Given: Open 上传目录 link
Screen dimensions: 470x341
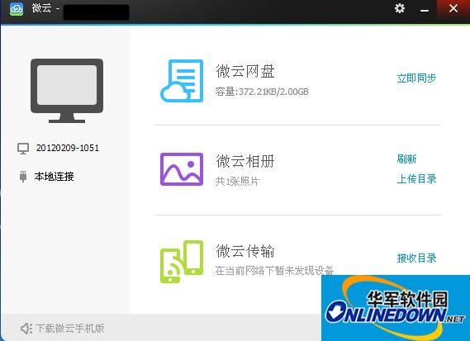Looking at the screenshot, I should point(416,179).
